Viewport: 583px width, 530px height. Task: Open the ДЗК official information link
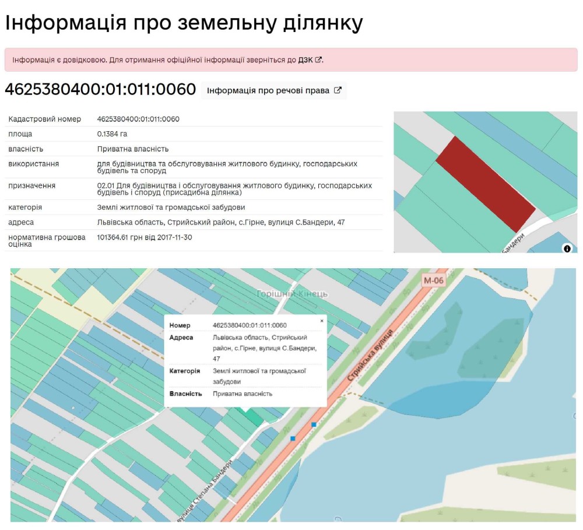305,59
